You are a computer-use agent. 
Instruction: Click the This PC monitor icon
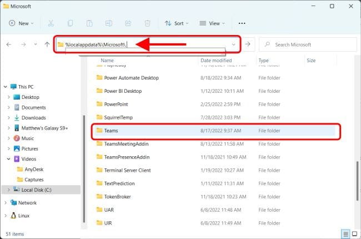[x=13, y=87]
